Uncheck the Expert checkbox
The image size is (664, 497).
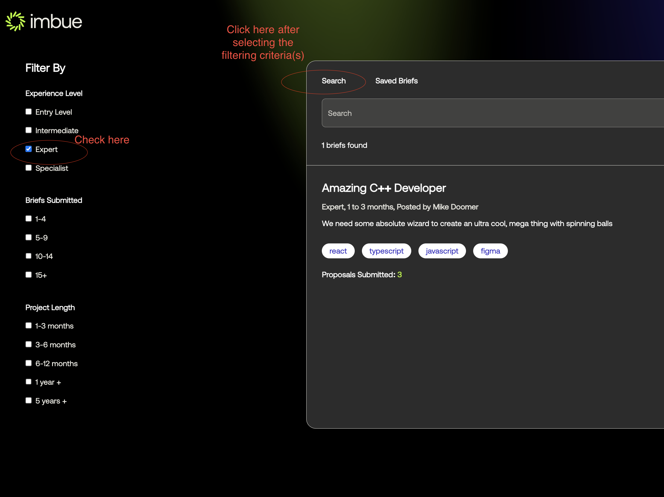[x=28, y=149]
